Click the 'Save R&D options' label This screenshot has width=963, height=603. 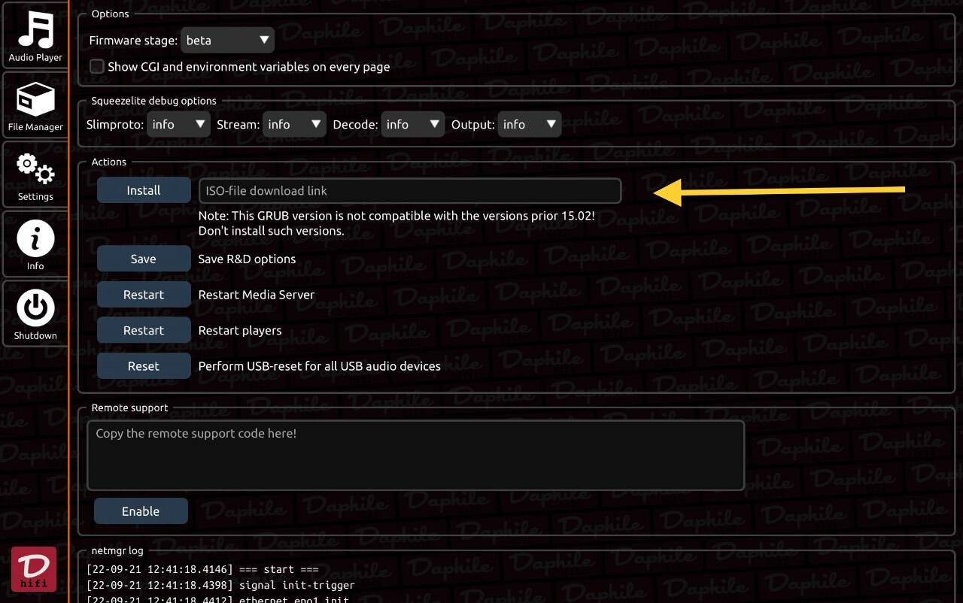(247, 259)
